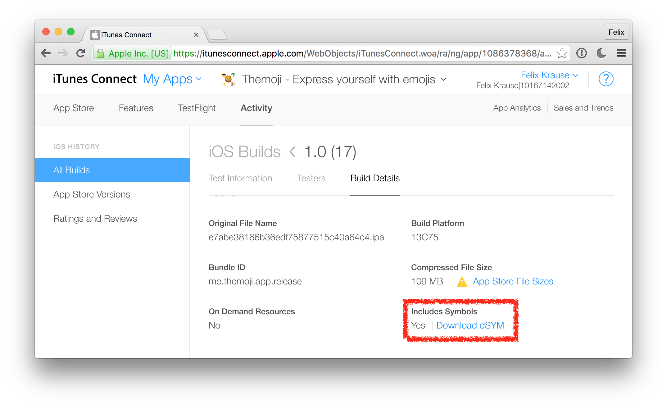Viewport: 667px width, 408px height.
Task: Open the Chrome hamburger menu
Action: 621,53
